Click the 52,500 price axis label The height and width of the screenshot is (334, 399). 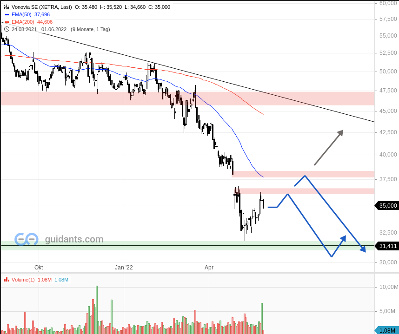click(388, 53)
